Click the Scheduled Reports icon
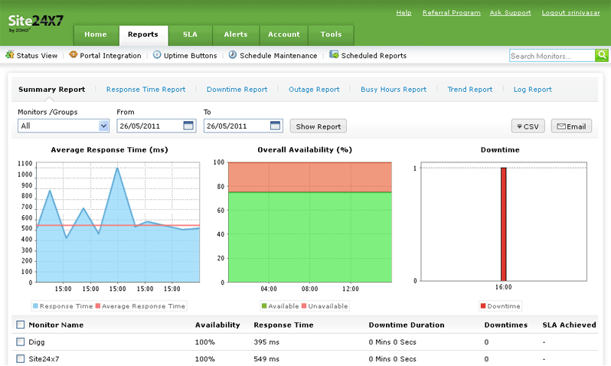 334,55
